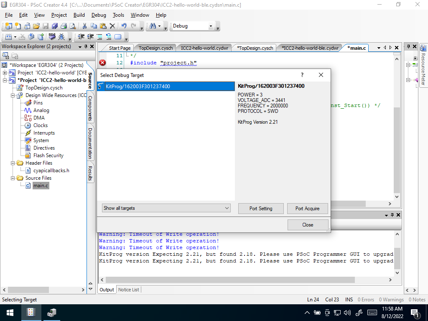Click the Port Setting button
The image size is (428, 321).
261,209
